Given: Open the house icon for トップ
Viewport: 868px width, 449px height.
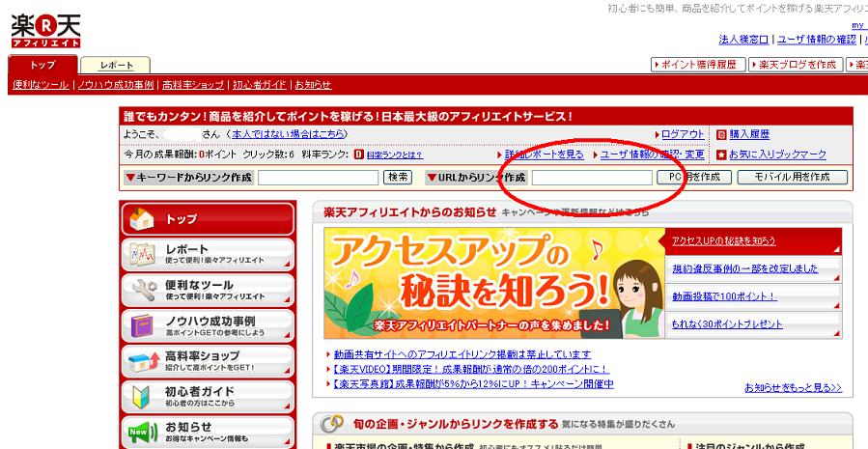Looking at the screenshot, I should point(142,219).
